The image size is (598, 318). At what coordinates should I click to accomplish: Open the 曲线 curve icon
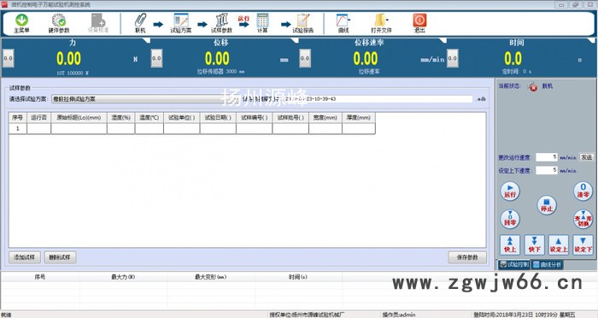tap(343, 23)
